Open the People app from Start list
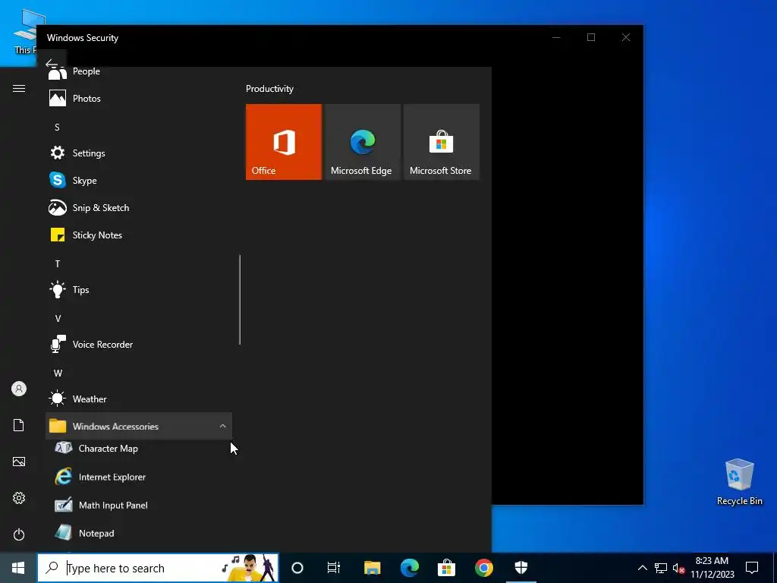This screenshot has width=777, height=583. 139,72
